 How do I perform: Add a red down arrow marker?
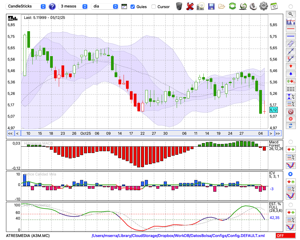(x=291, y=66)
